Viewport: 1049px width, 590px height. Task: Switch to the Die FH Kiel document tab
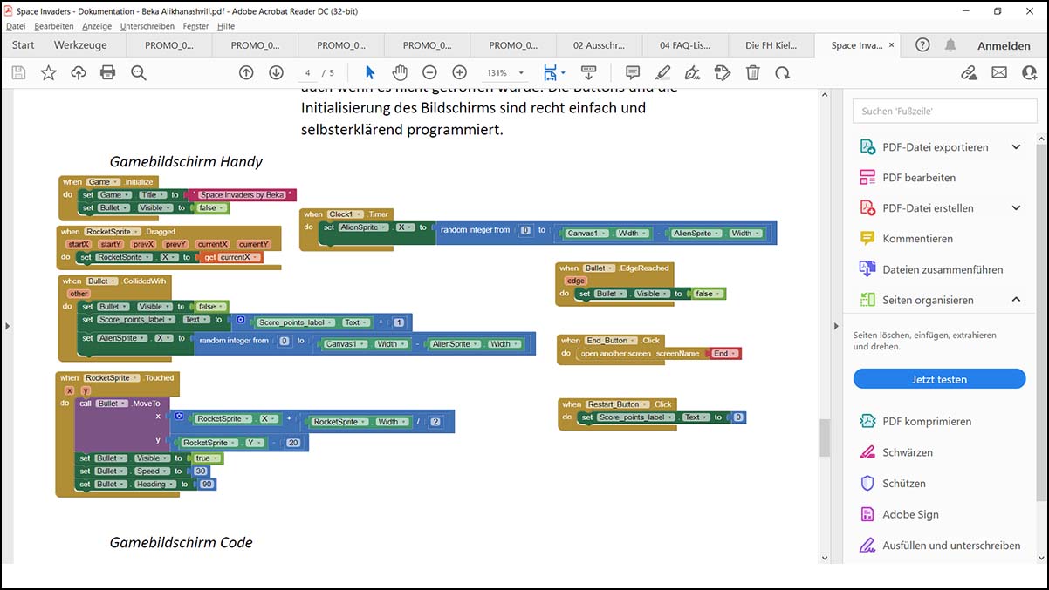coord(771,44)
